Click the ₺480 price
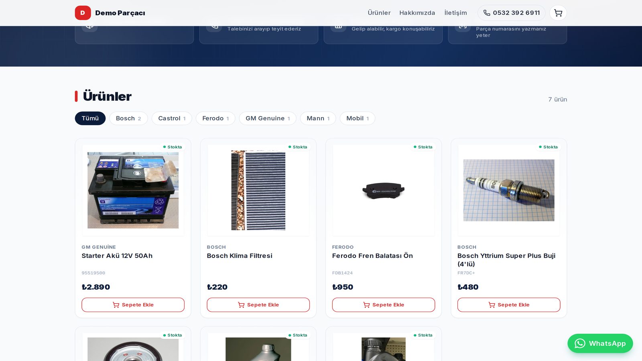The height and width of the screenshot is (361, 642). click(x=468, y=287)
